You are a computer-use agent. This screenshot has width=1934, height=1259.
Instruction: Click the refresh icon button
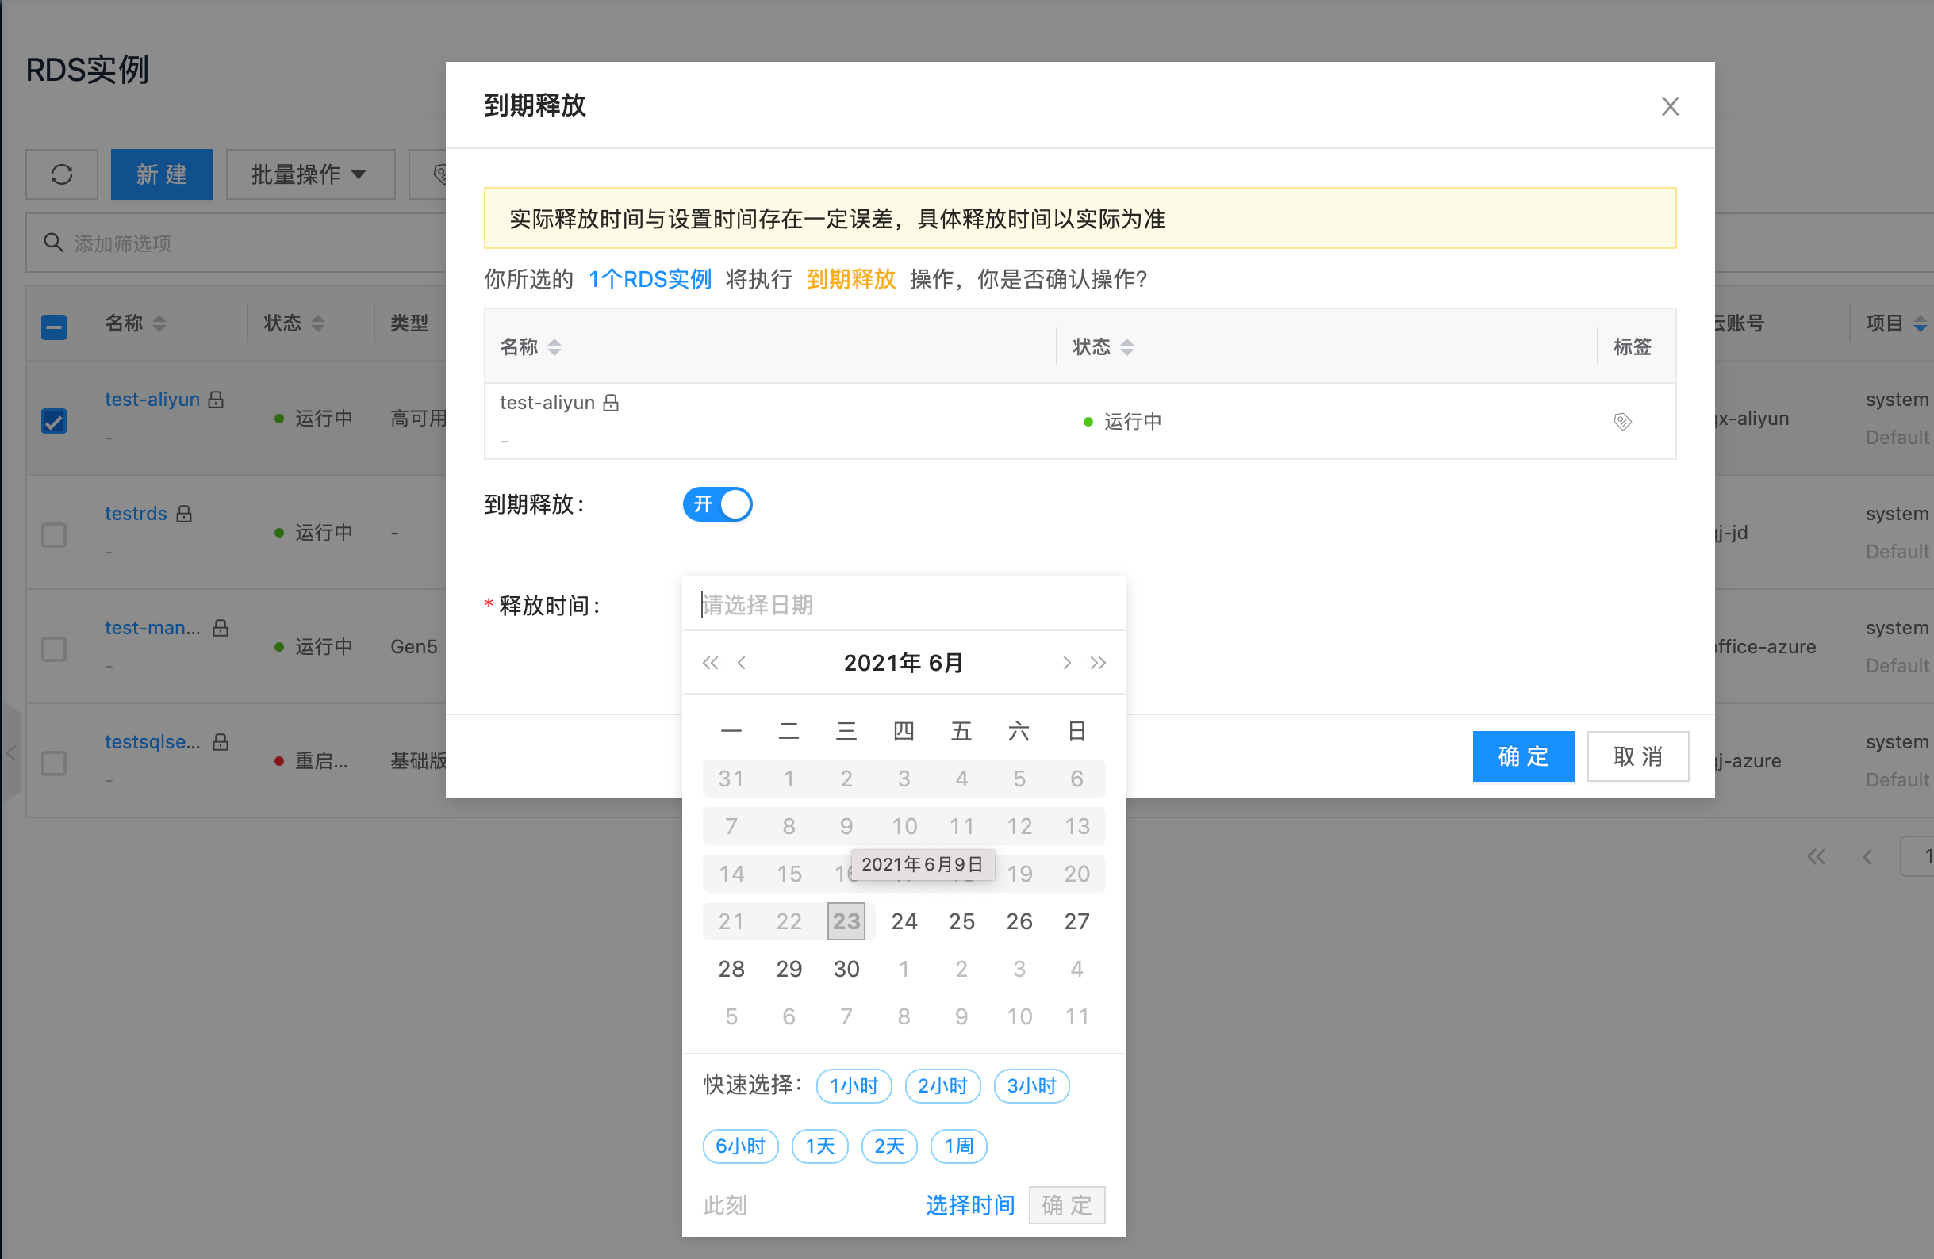tap(62, 174)
